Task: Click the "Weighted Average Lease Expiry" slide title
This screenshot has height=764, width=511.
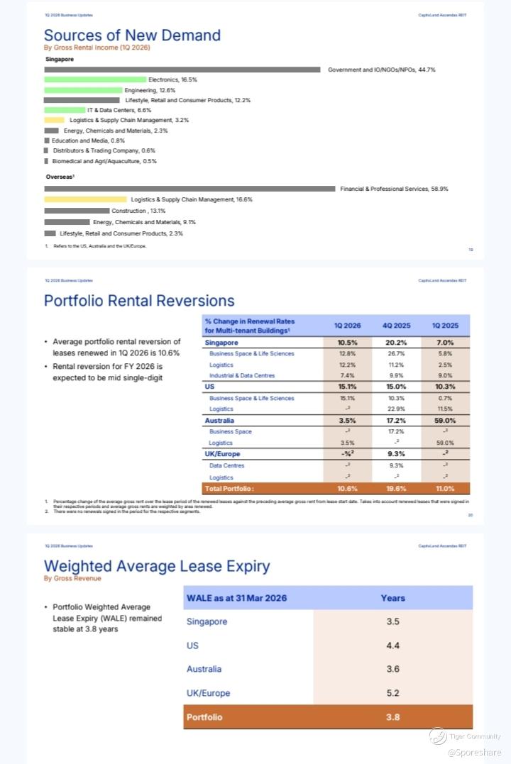Action: pyautogui.click(x=157, y=566)
